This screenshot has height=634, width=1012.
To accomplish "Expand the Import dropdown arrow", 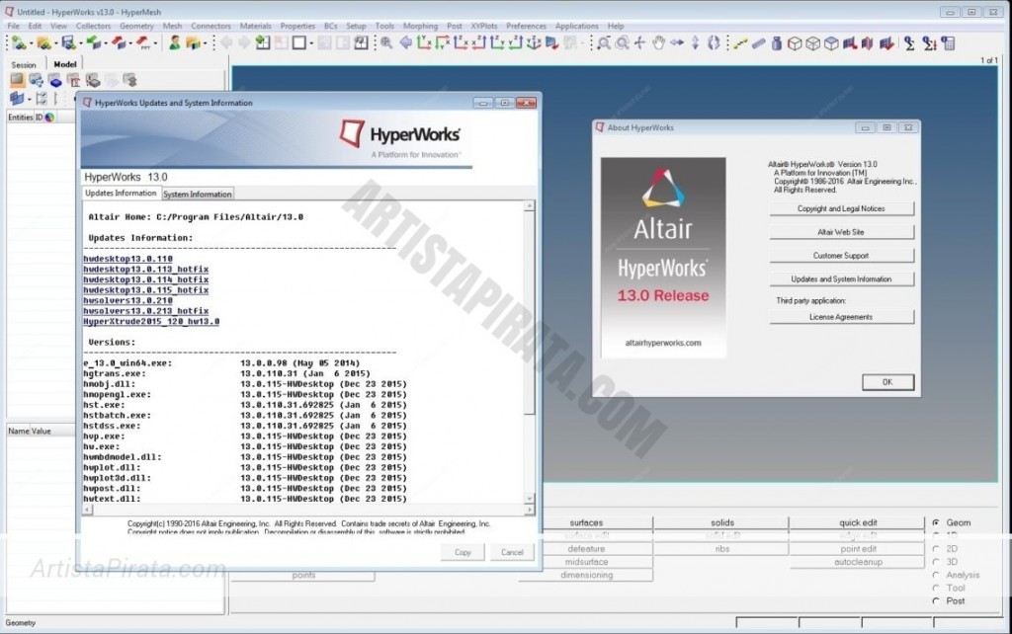I will 105,43.
